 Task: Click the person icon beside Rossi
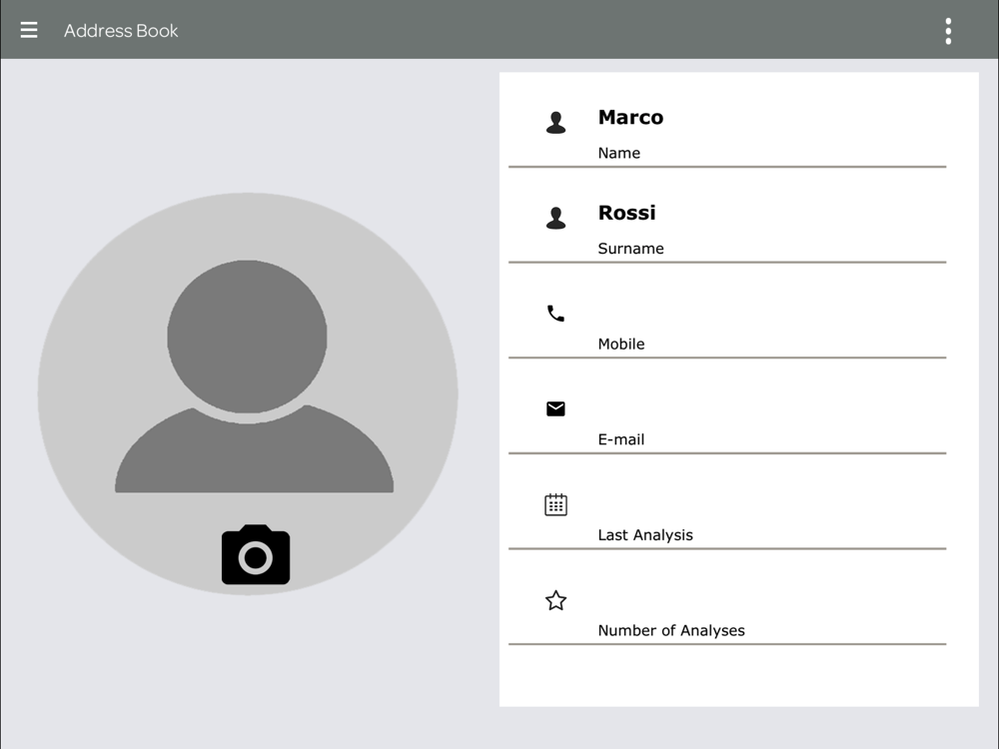tap(555, 218)
